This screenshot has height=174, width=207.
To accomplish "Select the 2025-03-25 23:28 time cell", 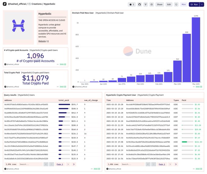I will tap(115, 104).
